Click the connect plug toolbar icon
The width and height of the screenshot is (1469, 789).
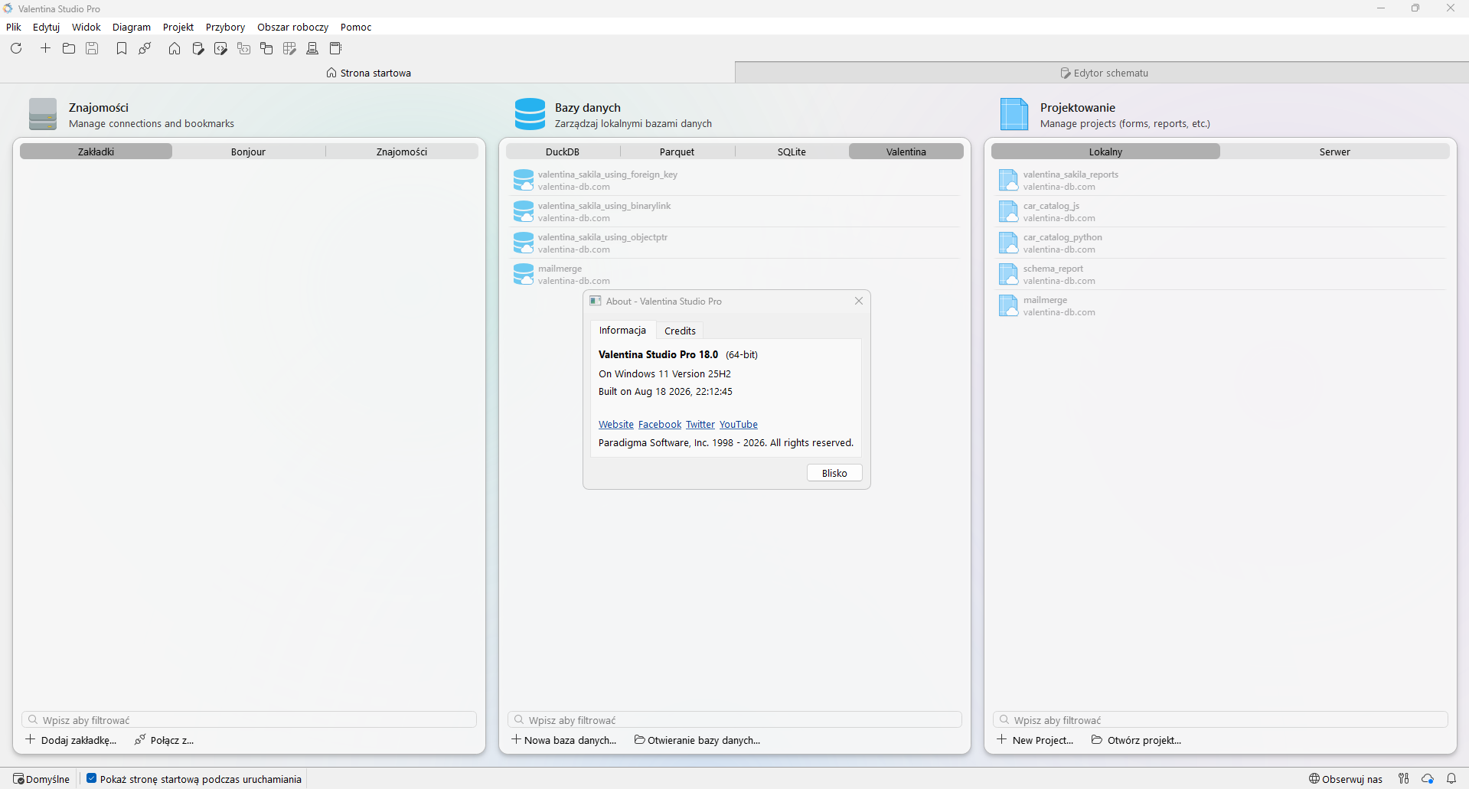point(145,48)
